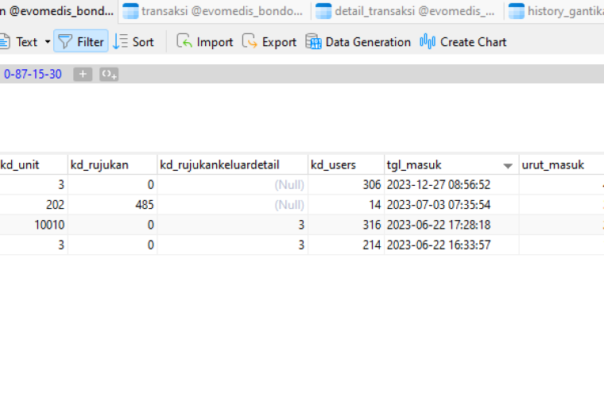Screen dimensions: 604x413
Task: Click the filter value 0-87-15-30
Action: (33, 74)
